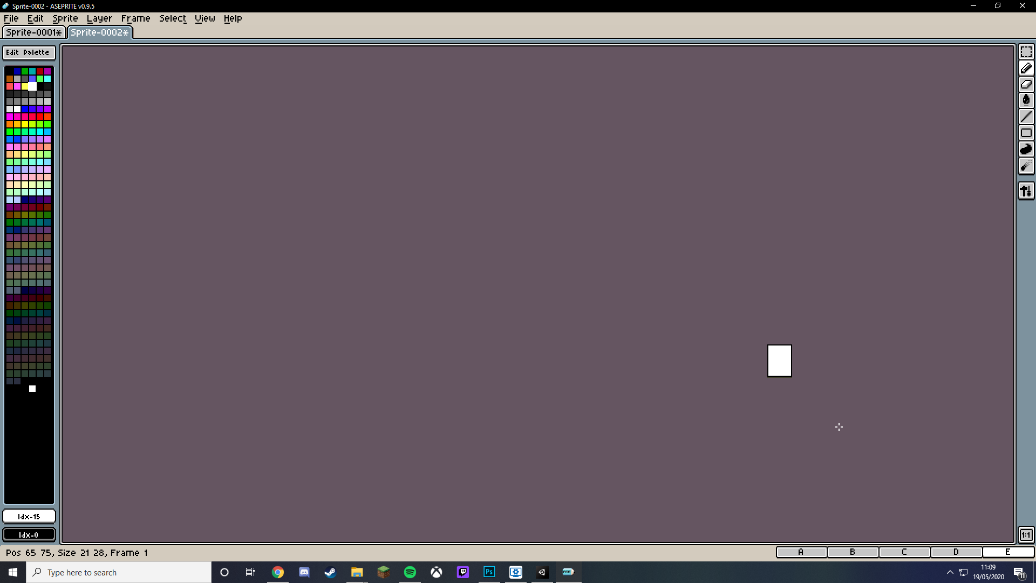Screen dimensions: 1036x583
Task: Select the Pencil tool
Action: pos(1026,68)
